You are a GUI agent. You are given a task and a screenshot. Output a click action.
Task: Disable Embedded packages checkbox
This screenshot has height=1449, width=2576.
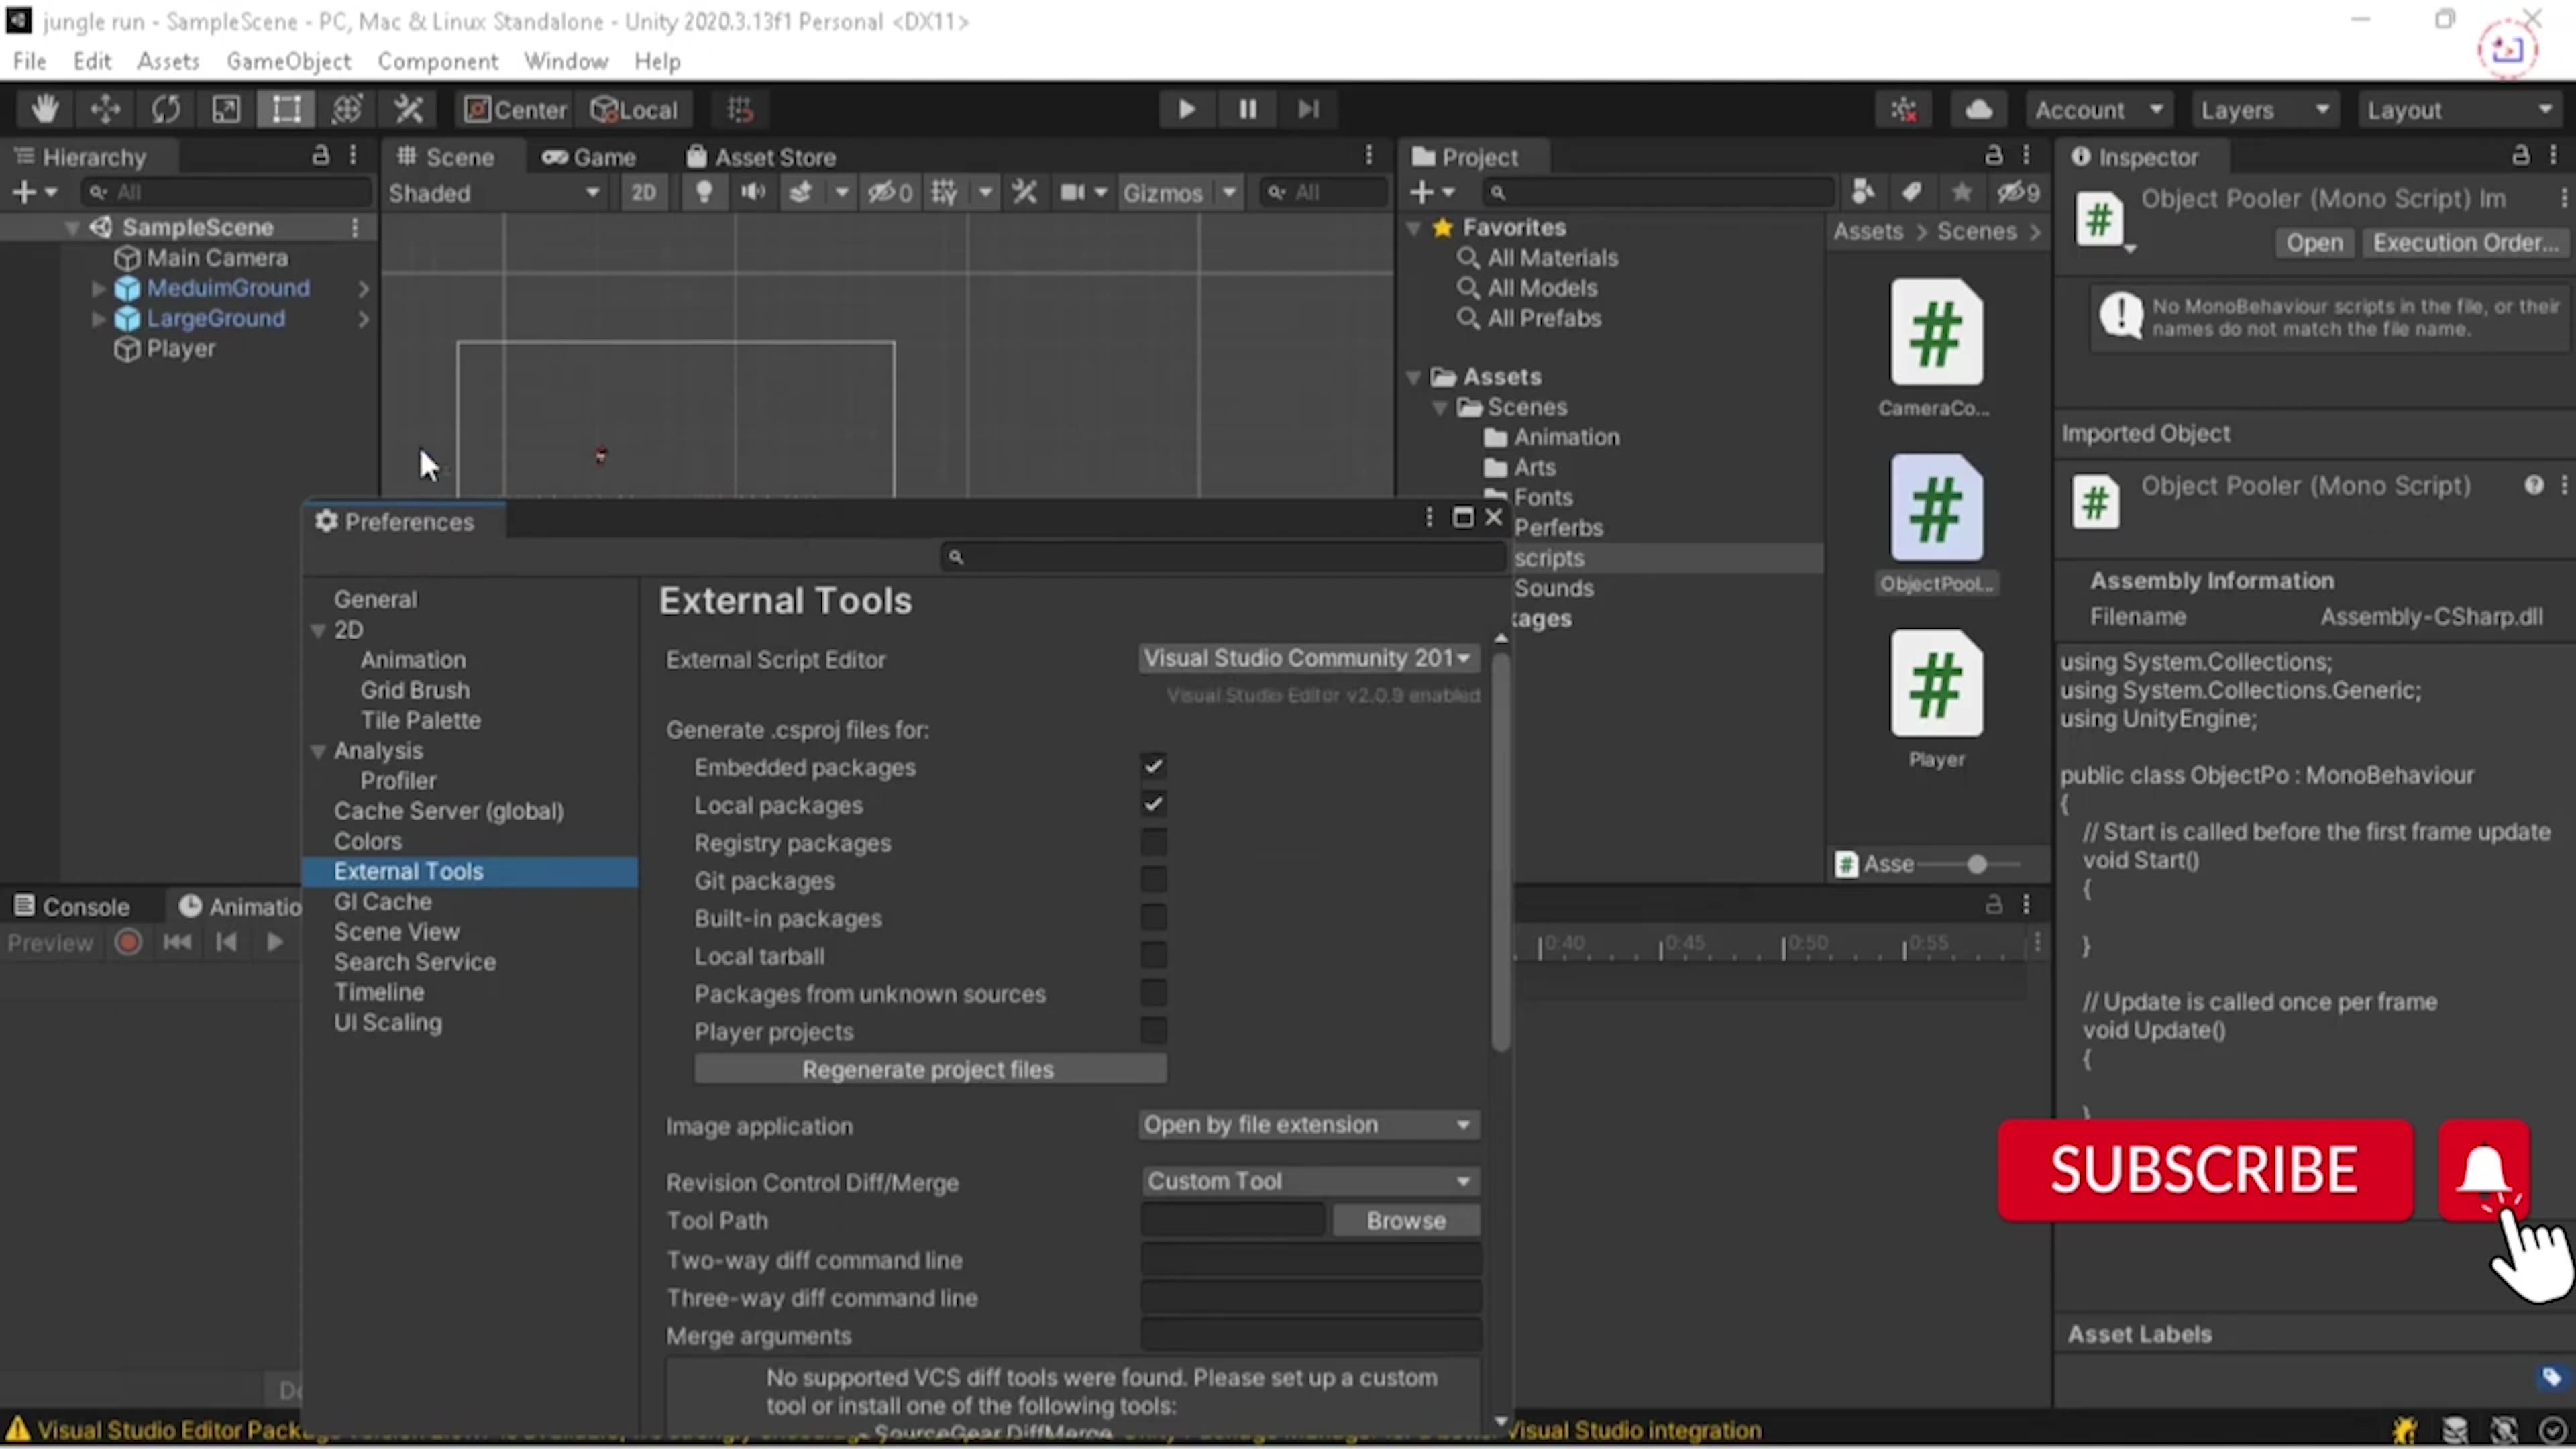tap(1153, 766)
